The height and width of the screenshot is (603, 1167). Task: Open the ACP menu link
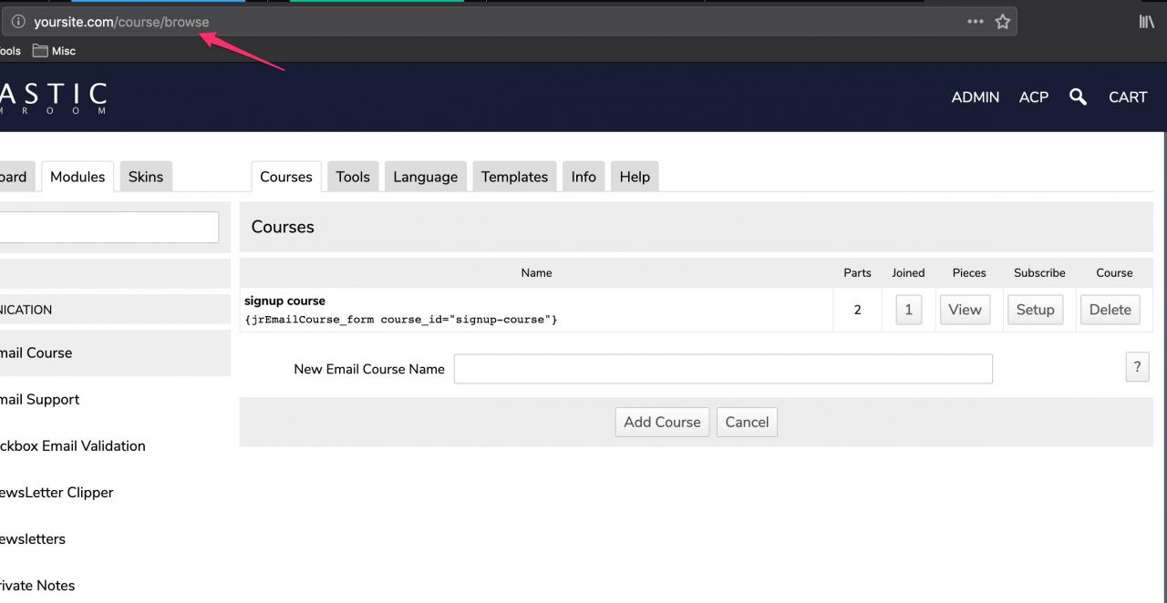[1033, 97]
